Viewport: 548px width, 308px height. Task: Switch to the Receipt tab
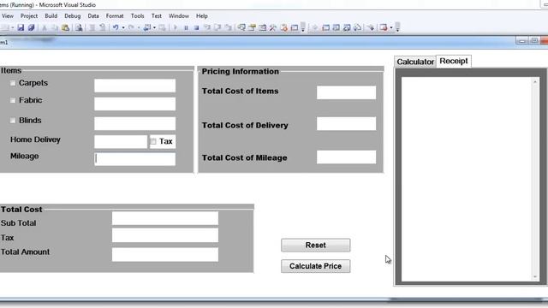[x=454, y=61]
